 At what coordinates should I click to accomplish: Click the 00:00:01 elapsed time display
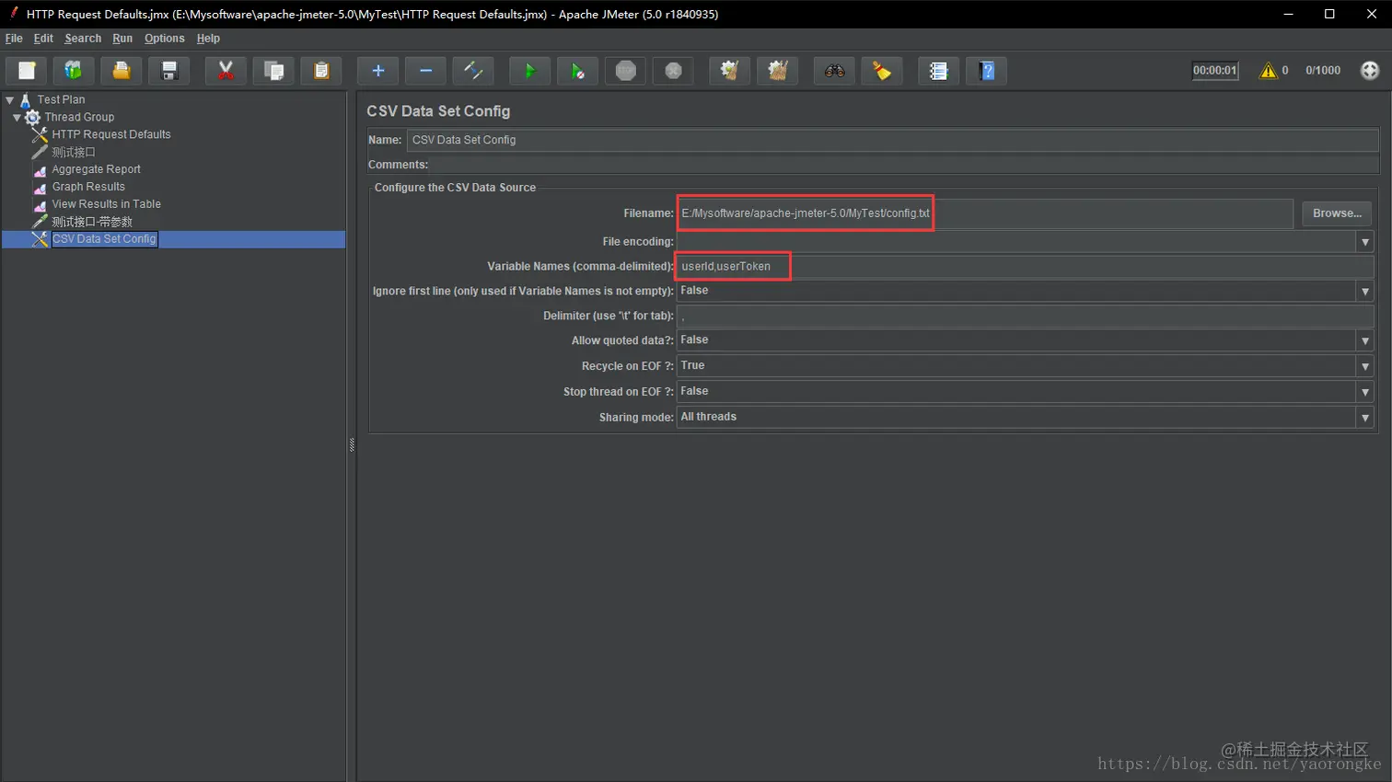[1215, 71]
